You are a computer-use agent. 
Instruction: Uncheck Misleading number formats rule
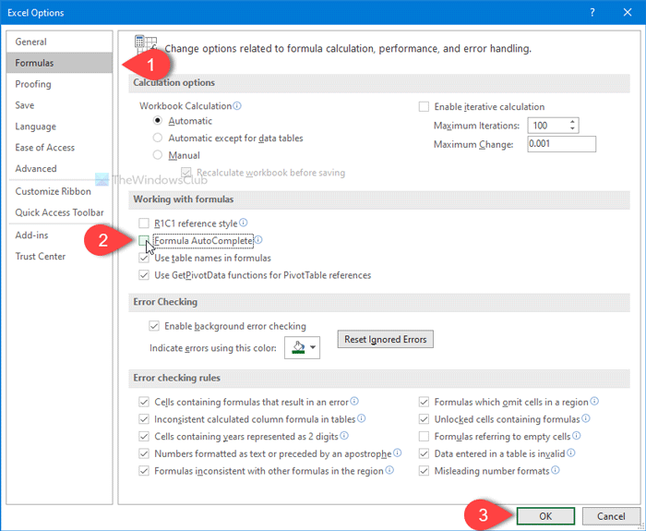click(x=424, y=471)
